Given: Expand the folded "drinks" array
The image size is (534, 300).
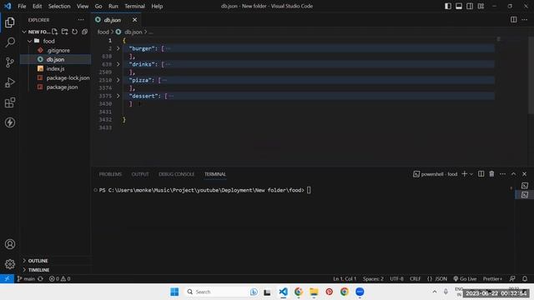Looking at the screenshot, I should (x=118, y=64).
